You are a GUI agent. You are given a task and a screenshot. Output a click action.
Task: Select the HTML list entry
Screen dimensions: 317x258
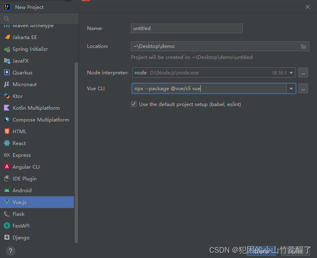(37, 131)
